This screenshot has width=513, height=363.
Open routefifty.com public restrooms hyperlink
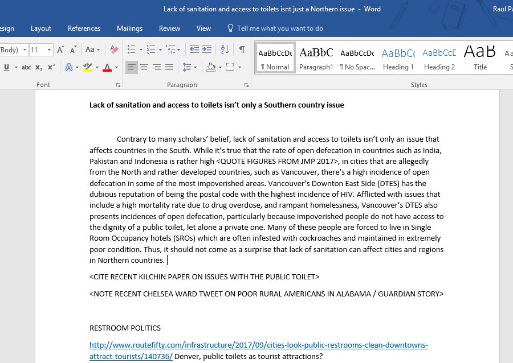(258, 350)
